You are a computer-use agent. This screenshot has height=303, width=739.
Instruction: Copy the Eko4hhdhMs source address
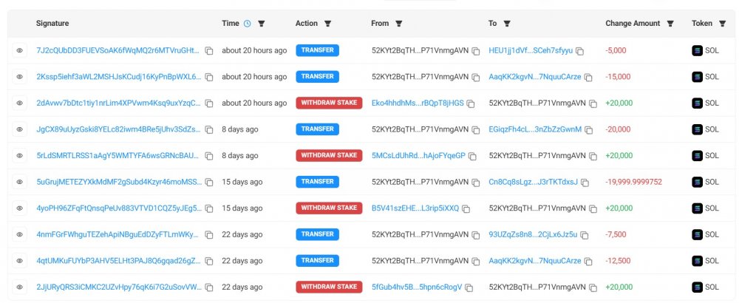[470, 103]
